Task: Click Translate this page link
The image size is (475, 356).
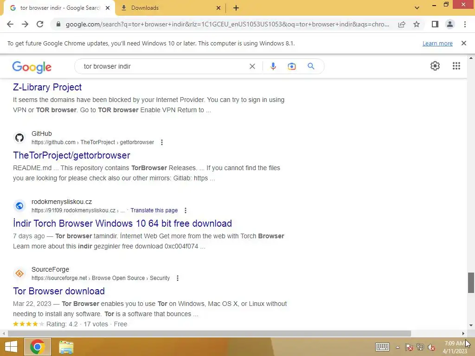Action: pyautogui.click(x=154, y=210)
